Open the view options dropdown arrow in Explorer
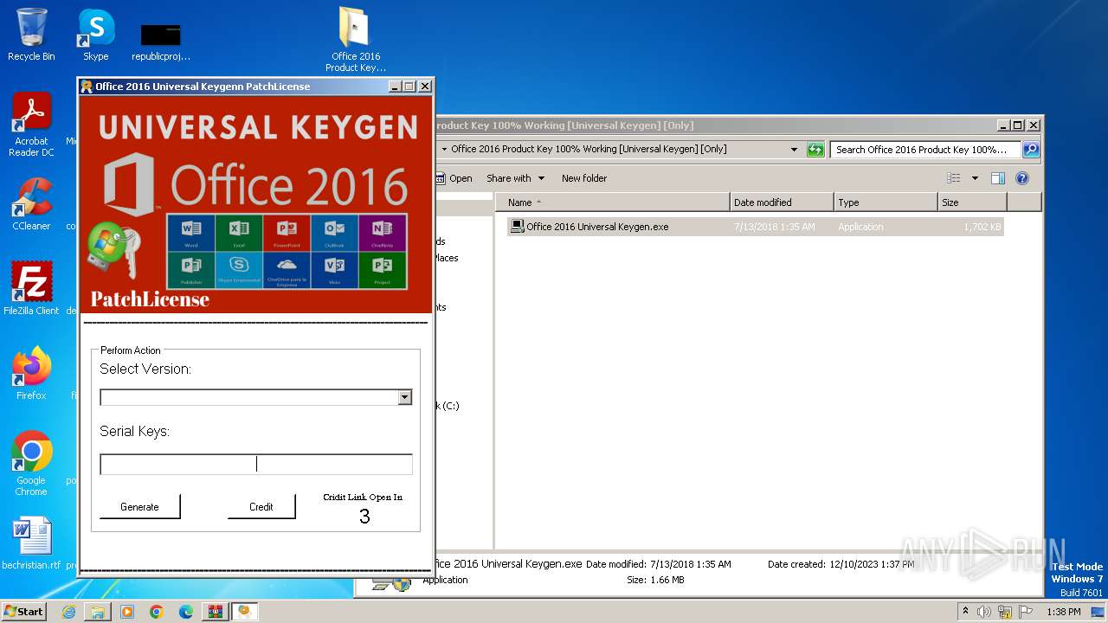The height and width of the screenshot is (623, 1108). point(975,178)
